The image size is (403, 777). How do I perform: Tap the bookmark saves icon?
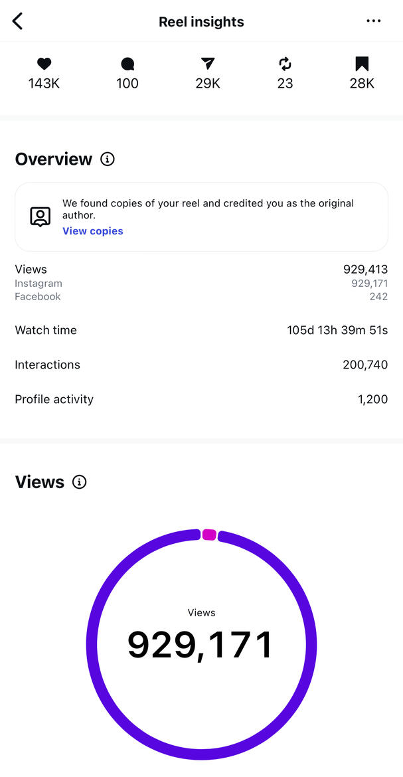362,64
